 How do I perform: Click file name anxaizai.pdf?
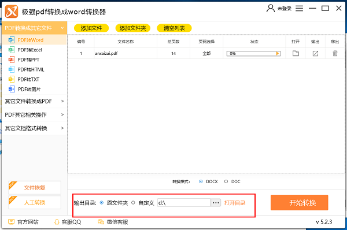click(106, 53)
